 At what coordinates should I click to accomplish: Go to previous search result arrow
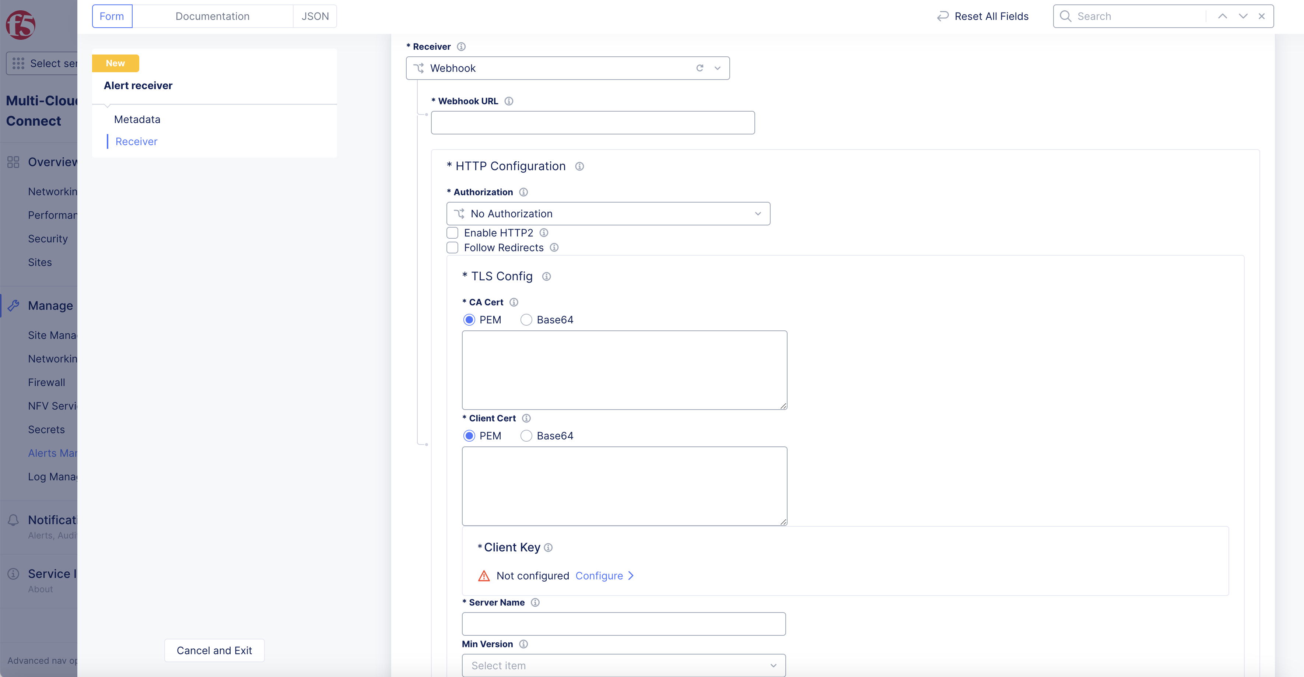(1223, 16)
